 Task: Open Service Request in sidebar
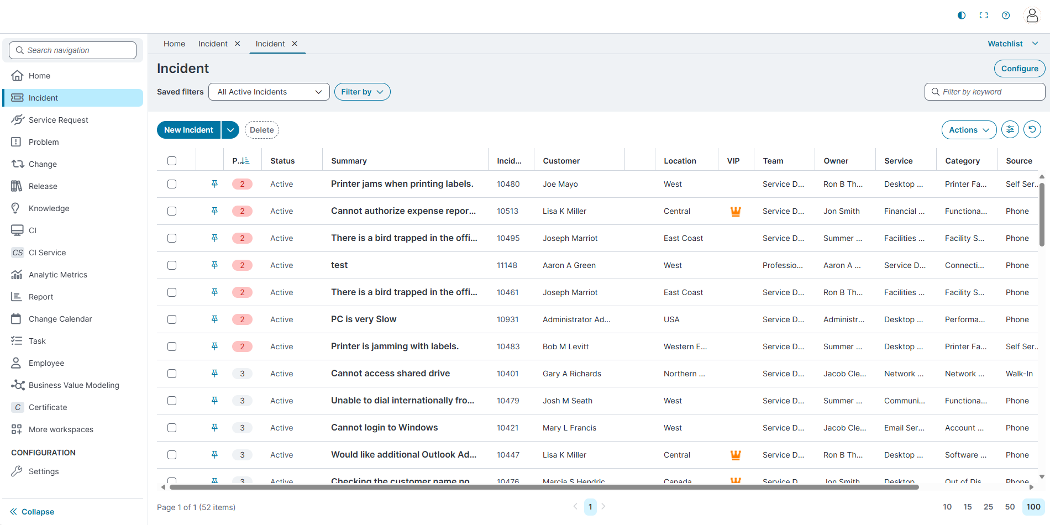click(x=58, y=120)
